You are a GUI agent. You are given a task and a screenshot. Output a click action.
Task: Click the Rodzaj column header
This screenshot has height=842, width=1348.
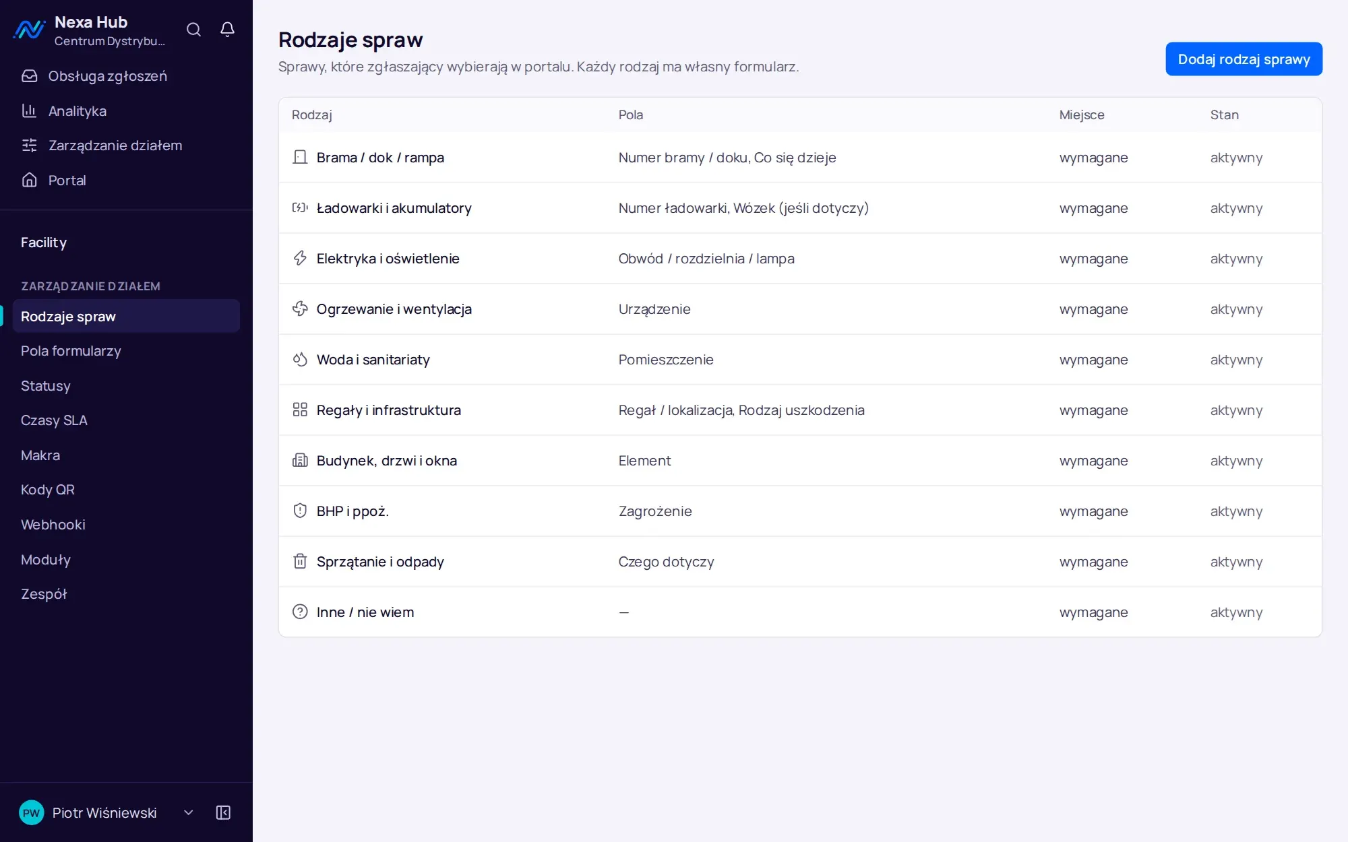click(x=311, y=115)
